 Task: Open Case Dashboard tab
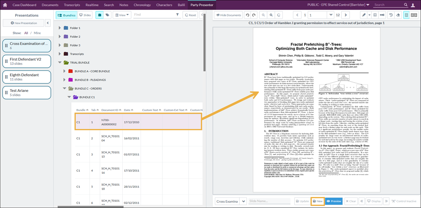pos(25,5)
